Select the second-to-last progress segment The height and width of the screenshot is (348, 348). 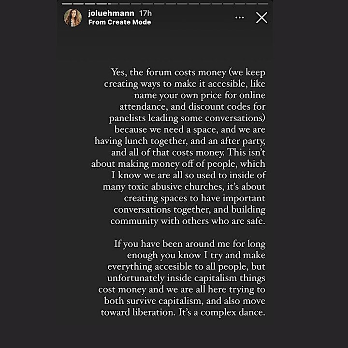point(251,4)
